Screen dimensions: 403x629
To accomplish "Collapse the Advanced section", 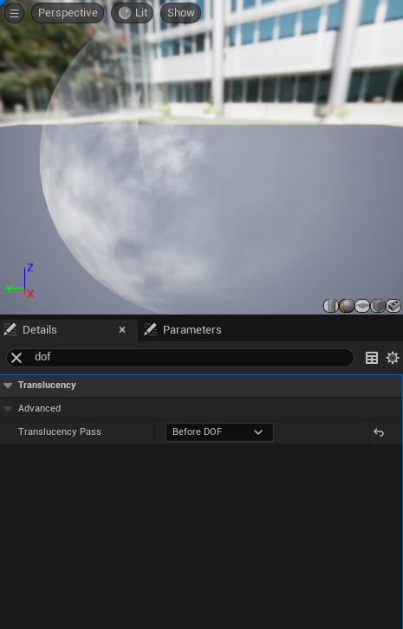I will (x=8, y=409).
